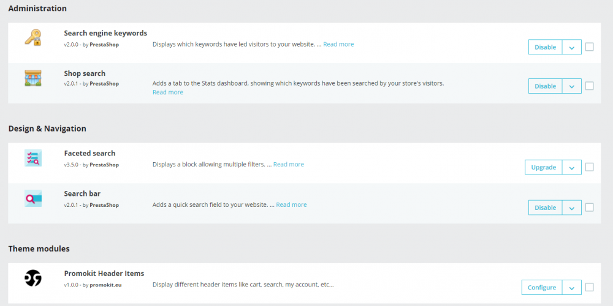Viewport: 613px width, 306px height.
Task: Open dropdown arrow beside Search engine keywords Disable
Action: coord(571,47)
